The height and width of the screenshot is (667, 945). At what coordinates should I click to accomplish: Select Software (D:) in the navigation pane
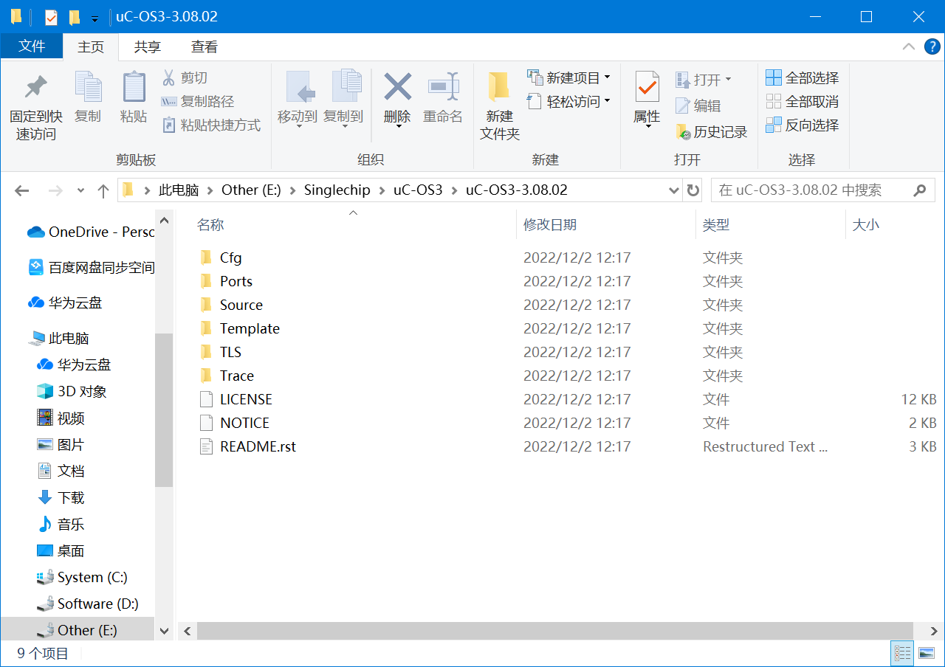88,604
